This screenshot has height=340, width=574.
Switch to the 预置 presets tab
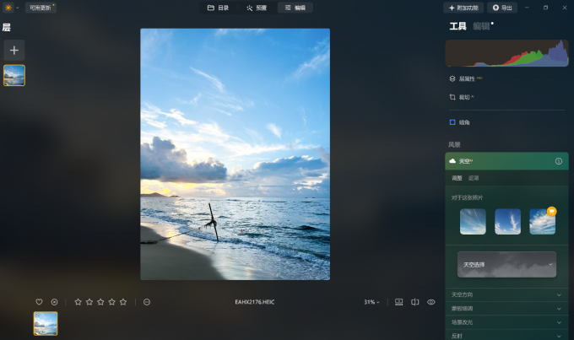(x=257, y=8)
